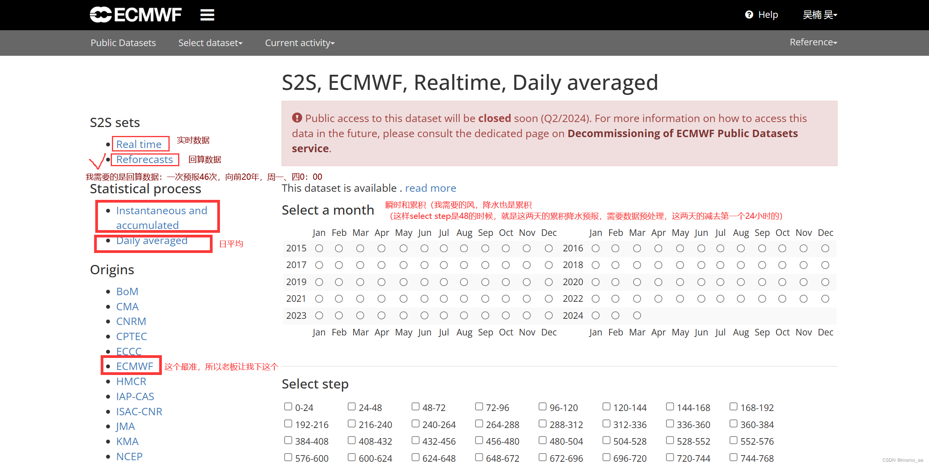Expand the Current activity dropdown

tap(300, 43)
